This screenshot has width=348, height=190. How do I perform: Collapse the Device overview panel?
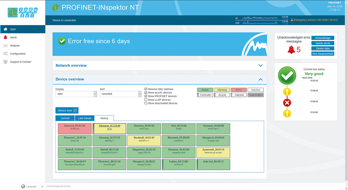click(x=260, y=79)
